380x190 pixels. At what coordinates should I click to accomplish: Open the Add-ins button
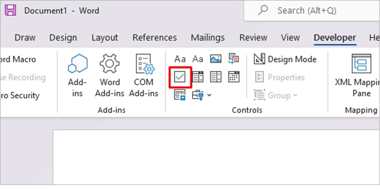pyautogui.click(x=78, y=75)
